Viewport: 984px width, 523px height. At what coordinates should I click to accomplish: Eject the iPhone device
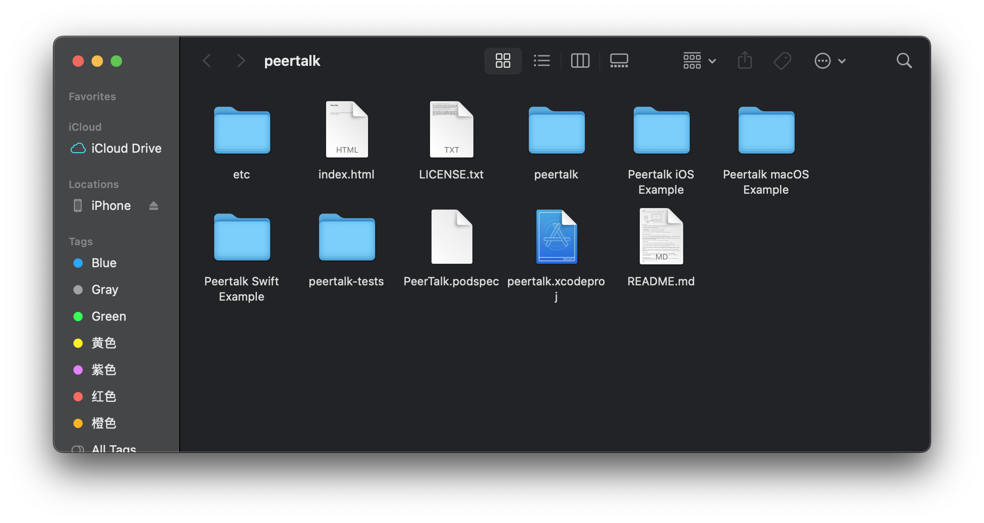154,206
